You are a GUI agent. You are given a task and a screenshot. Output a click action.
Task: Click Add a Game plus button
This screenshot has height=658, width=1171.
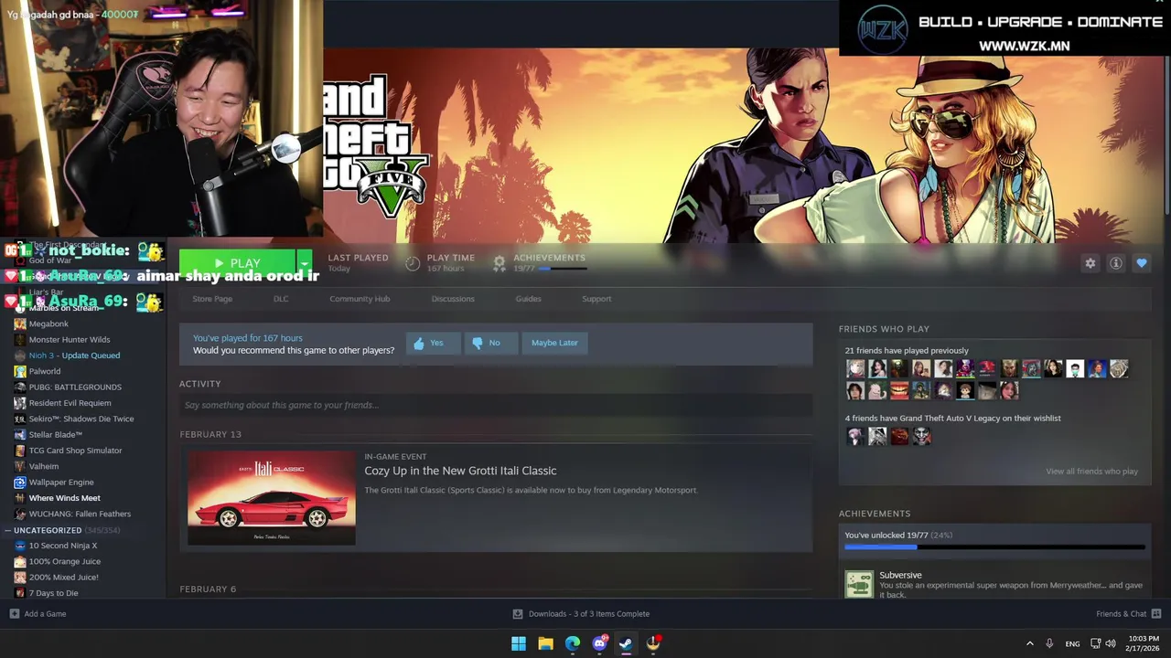click(x=14, y=614)
